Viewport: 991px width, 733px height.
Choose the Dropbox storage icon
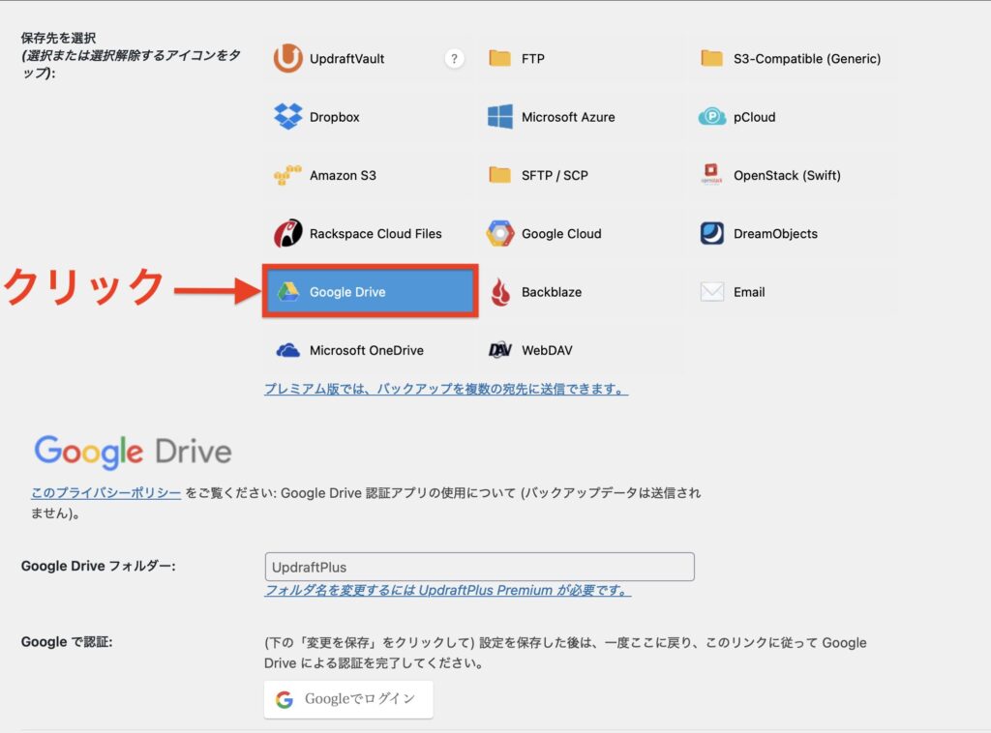tap(288, 117)
